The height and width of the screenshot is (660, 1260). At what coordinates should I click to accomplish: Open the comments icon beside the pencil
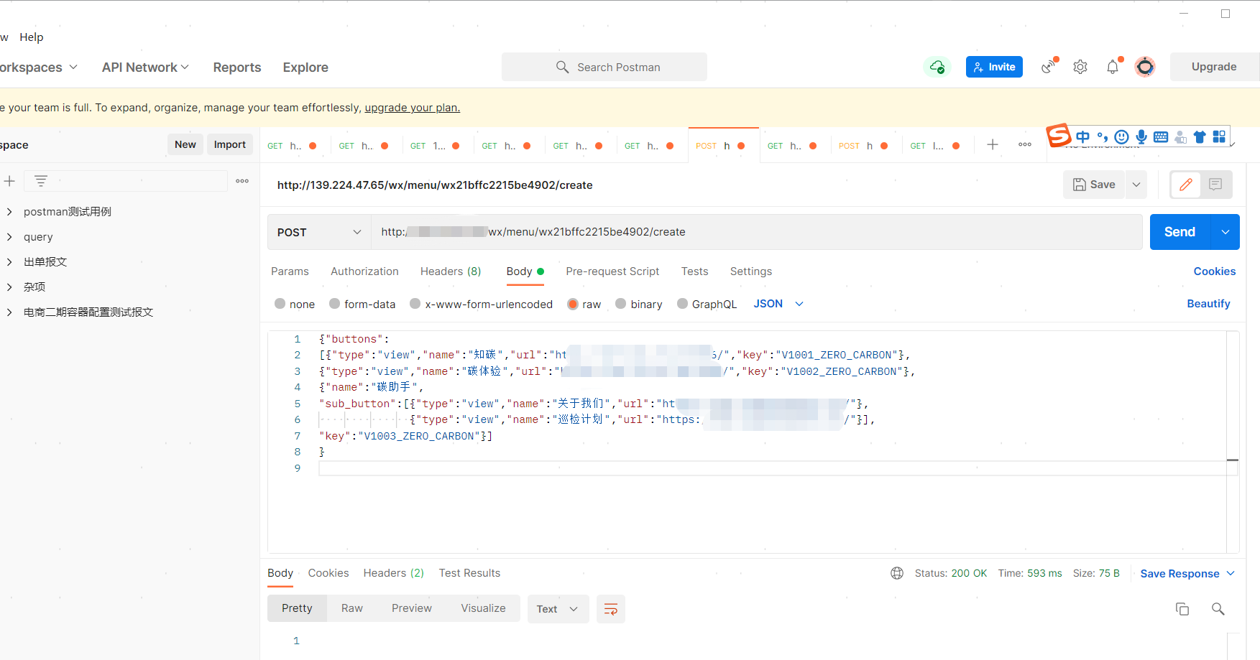click(1215, 185)
